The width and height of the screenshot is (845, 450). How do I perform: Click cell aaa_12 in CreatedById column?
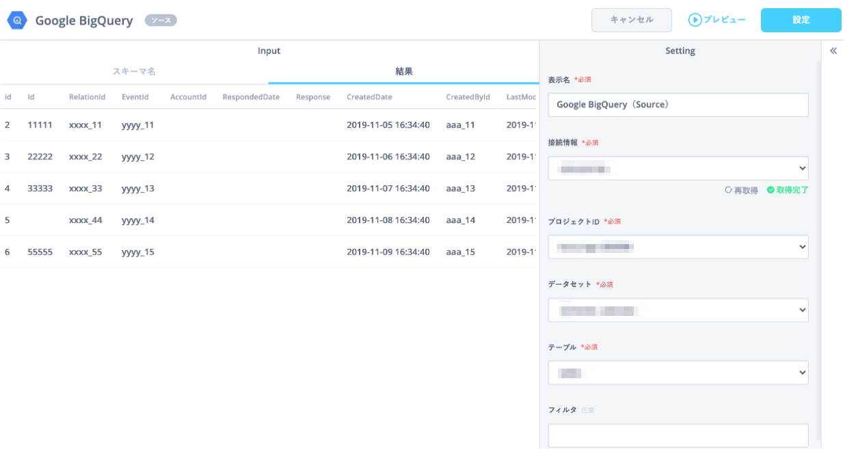(460, 157)
